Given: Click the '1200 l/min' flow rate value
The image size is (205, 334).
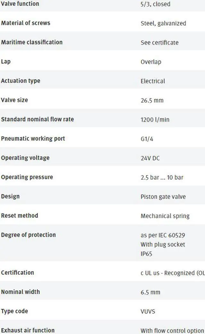Looking at the screenshot, I should (155, 119).
